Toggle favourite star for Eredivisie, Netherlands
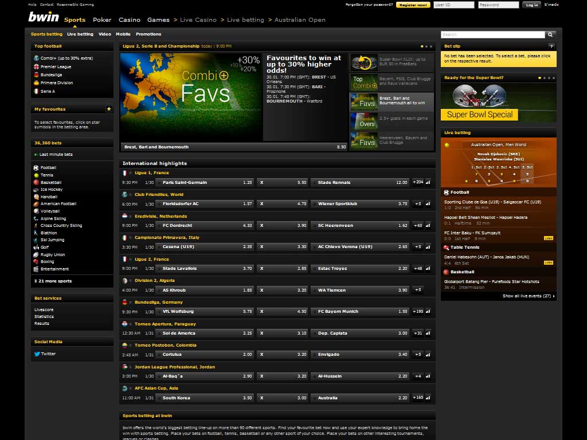 click(131, 216)
